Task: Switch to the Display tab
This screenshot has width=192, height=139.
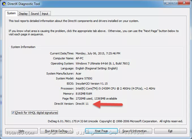Action: pos(23,14)
